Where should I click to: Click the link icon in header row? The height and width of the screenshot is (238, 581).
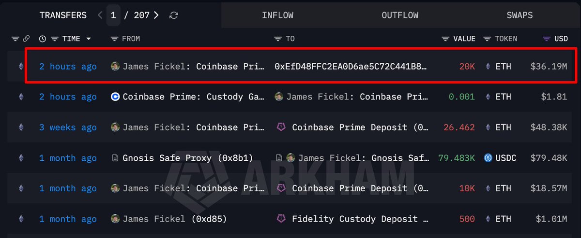(x=27, y=39)
